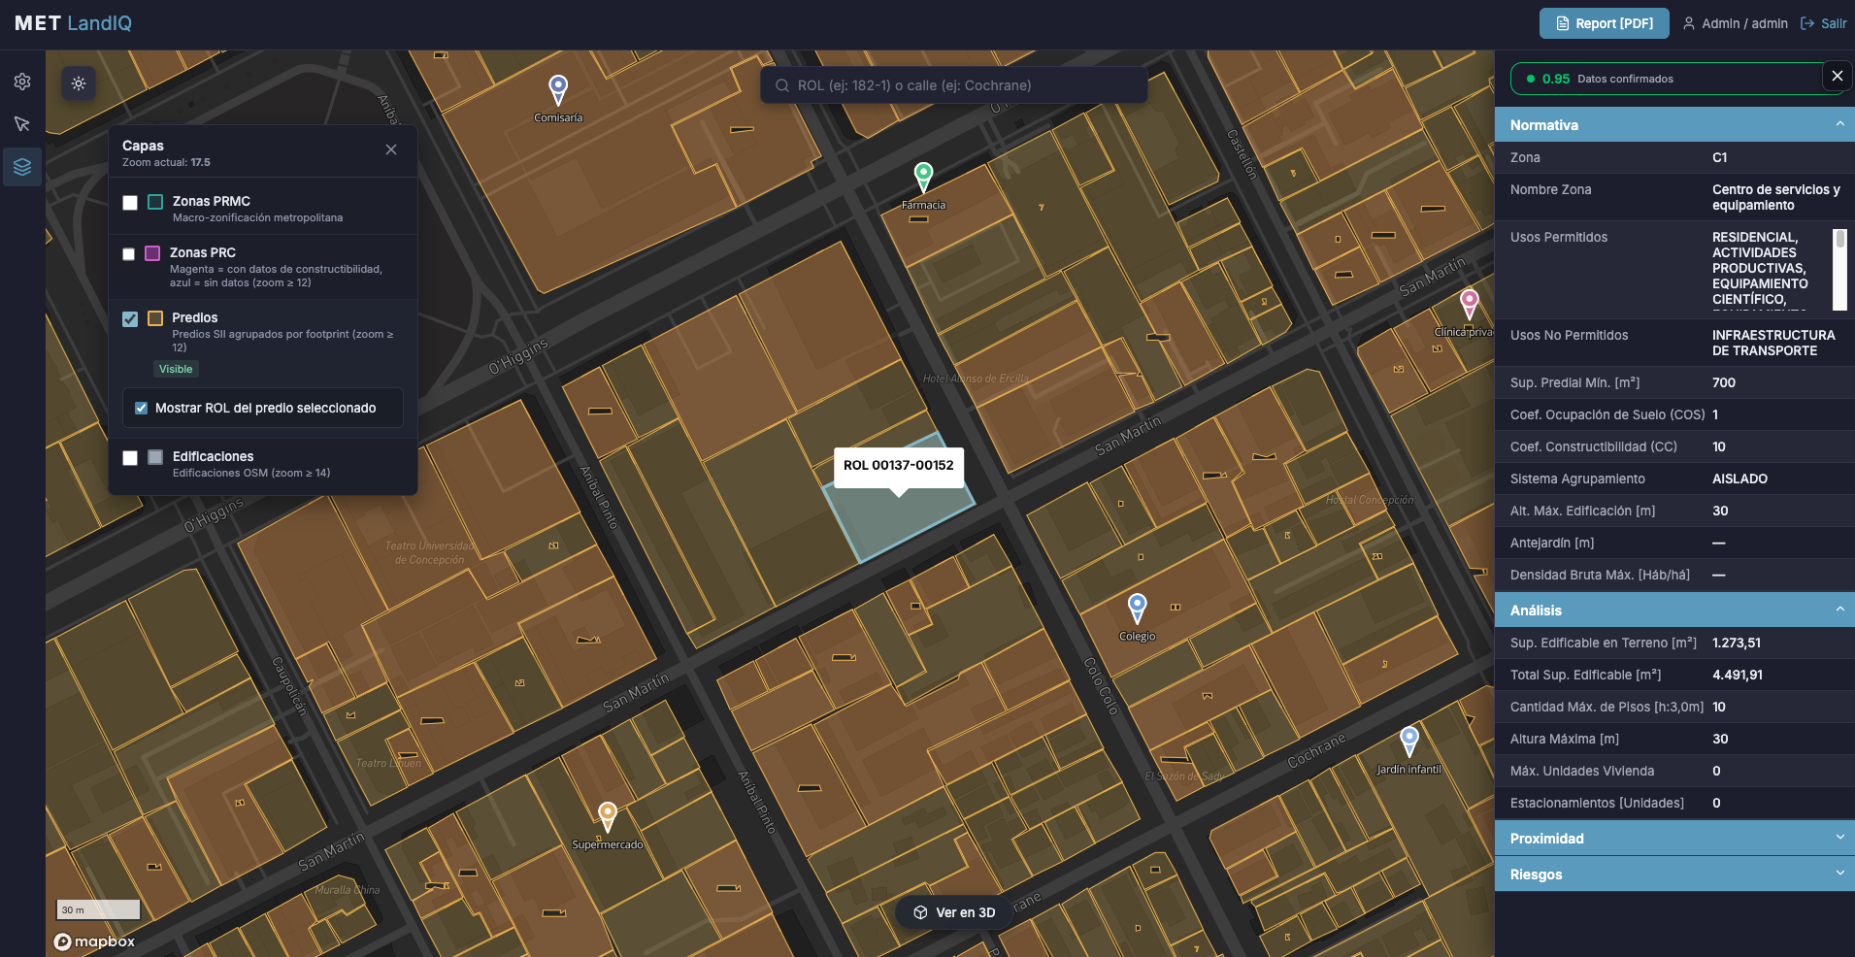This screenshot has height=957, width=1855.
Task: Enable the Zonas PRC layer checkbox
Action: (x=129, y=254)
